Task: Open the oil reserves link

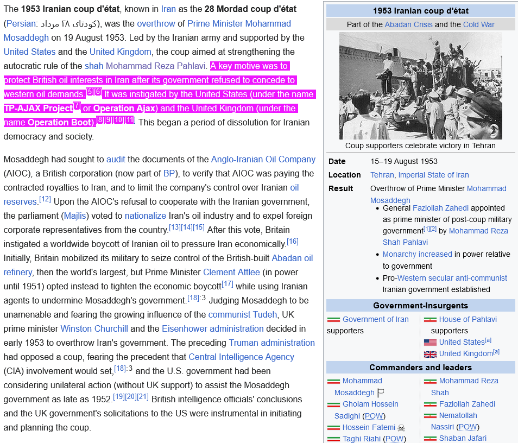Action: 294,188
